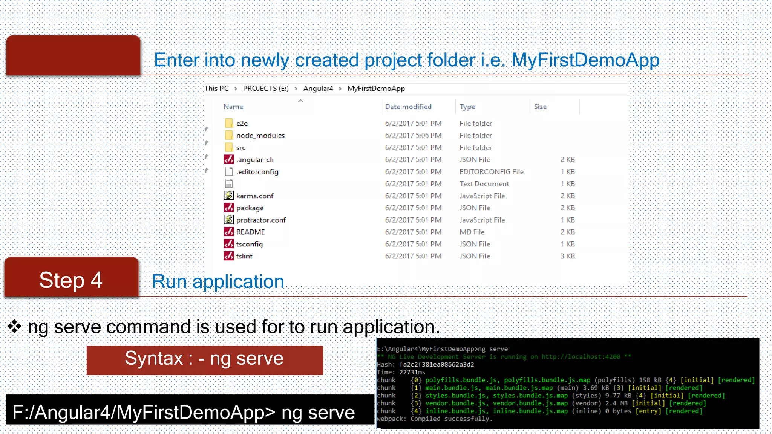Go to Angular4 in breadcrumb

click(x=318, y=88)
